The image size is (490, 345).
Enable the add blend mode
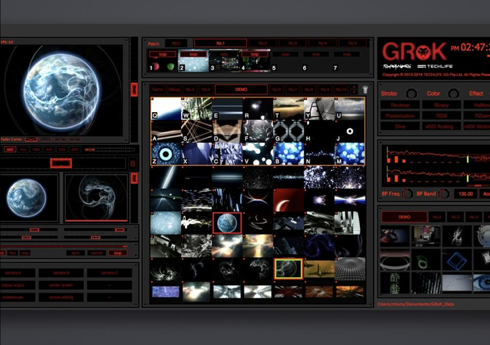10,149
